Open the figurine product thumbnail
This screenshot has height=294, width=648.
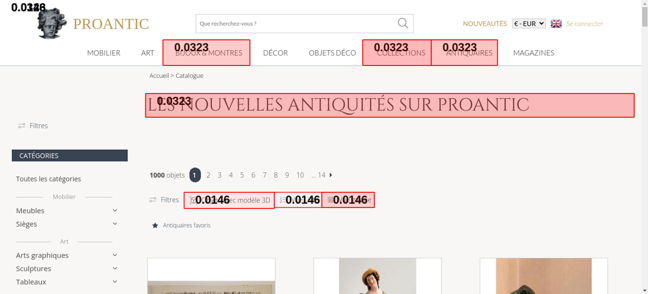377,276
